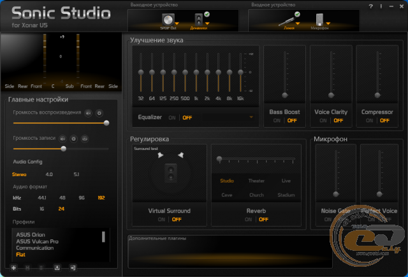
Task: Select Stereo audio config
Action: pos(19,175)
